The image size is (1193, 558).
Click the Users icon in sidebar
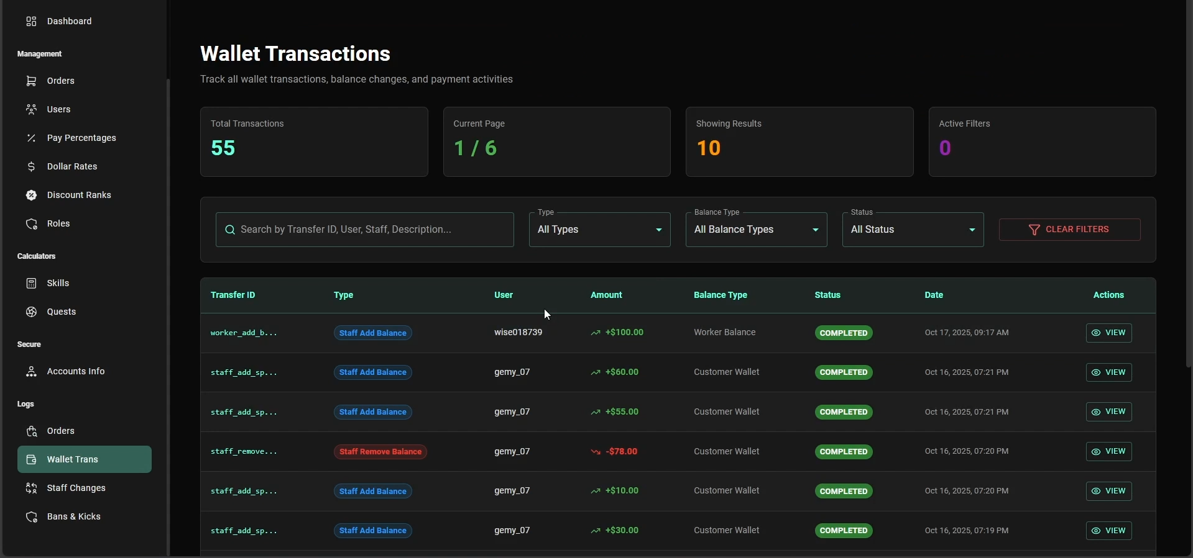pyautogui.click(x=31, y=110)
